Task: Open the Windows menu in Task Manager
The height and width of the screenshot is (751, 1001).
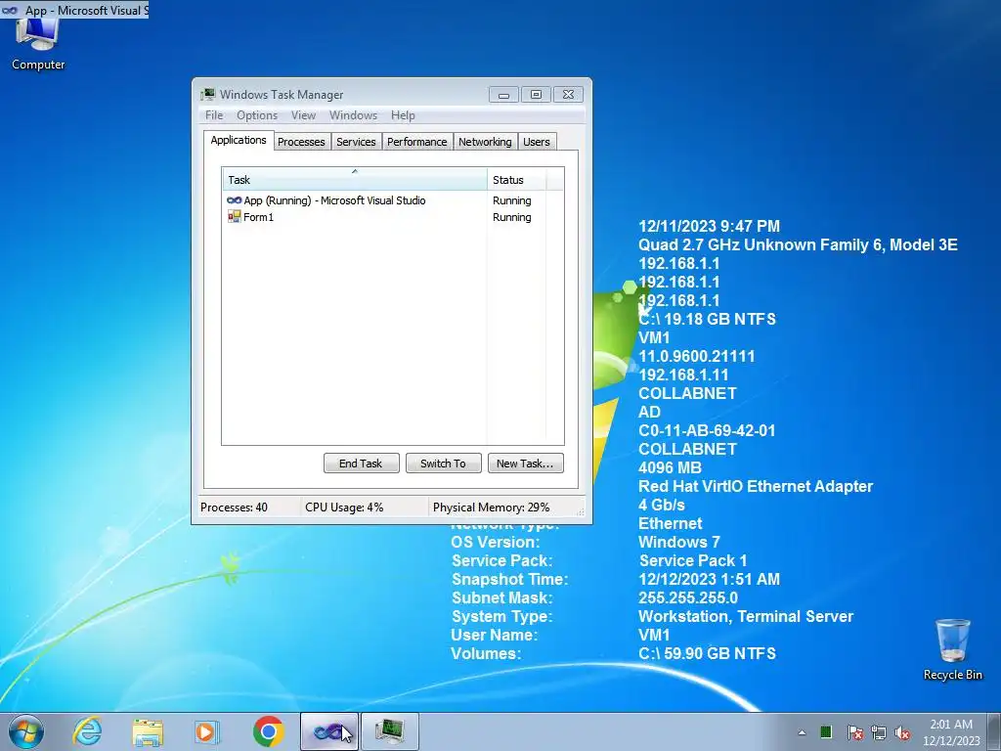Action: (x=353, y=115)
